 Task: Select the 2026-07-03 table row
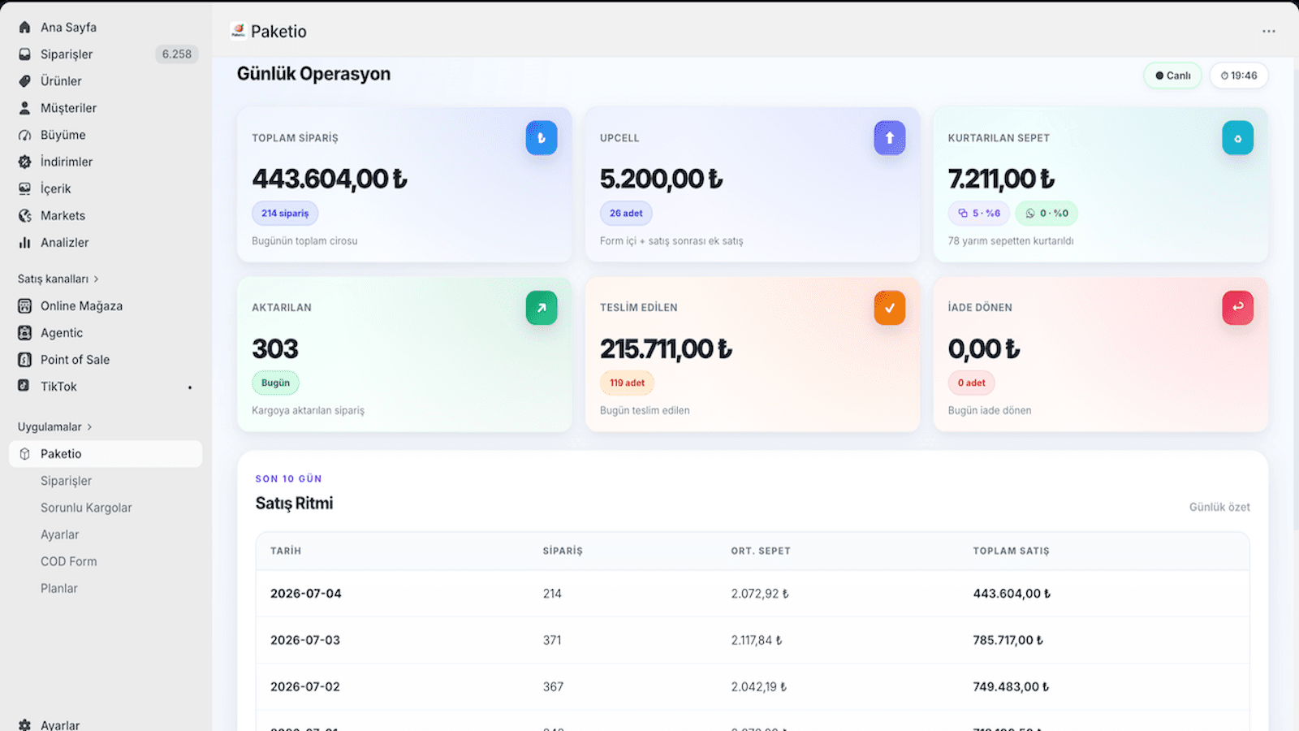click(x=753, y=640)
